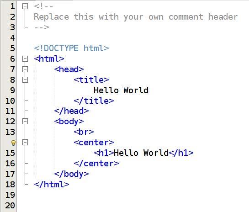The height and width of the screenshot is (212, 249).
Task: Collapse the <title> fold marker on line 8
Action: tap(25, 79)
